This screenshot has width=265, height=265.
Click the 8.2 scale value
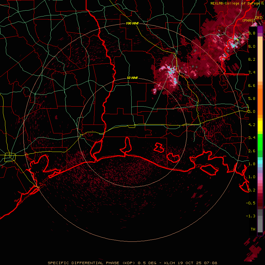pos(252,59)
